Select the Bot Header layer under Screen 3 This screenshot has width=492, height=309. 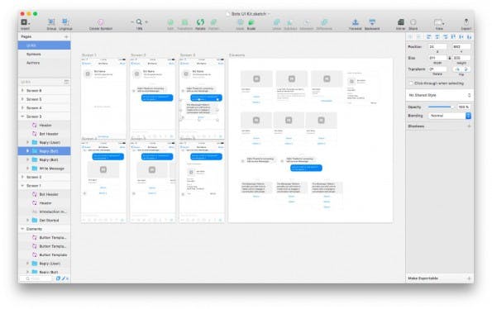(45, 134)
